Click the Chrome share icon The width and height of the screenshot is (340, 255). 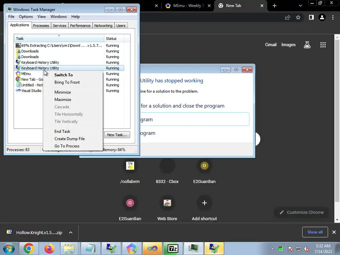288,17
